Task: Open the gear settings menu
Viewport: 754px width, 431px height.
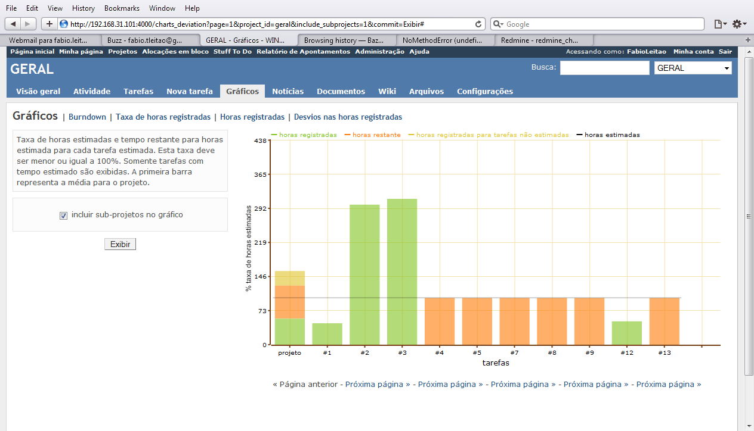Action: coord(739,24)
